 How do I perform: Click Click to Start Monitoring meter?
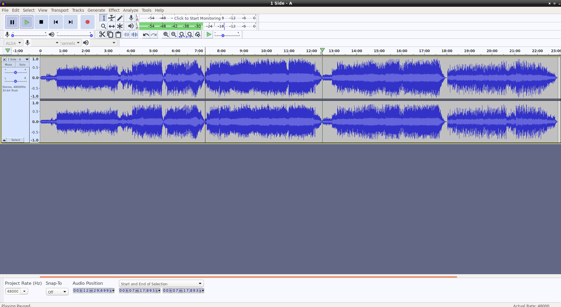pyautogui.click(x=197, y=18)
